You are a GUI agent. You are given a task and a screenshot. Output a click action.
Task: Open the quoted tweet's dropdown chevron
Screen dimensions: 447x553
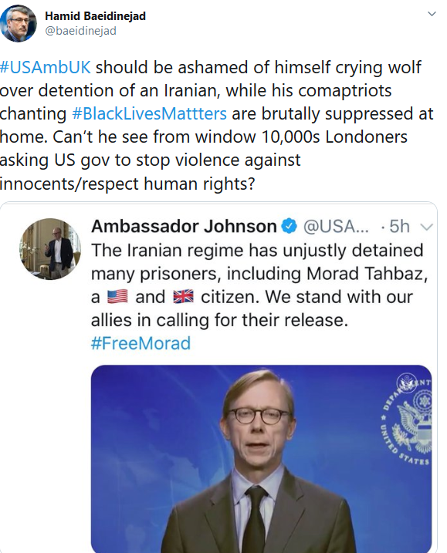(426, 227)
